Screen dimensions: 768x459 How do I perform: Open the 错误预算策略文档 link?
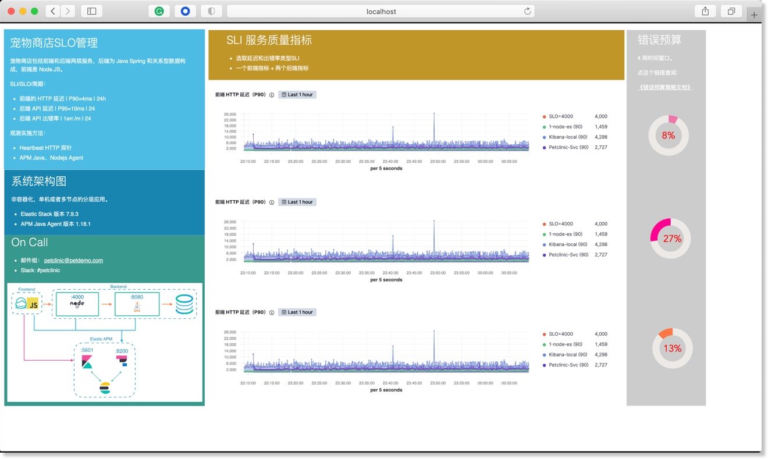[x=665, y=87]
